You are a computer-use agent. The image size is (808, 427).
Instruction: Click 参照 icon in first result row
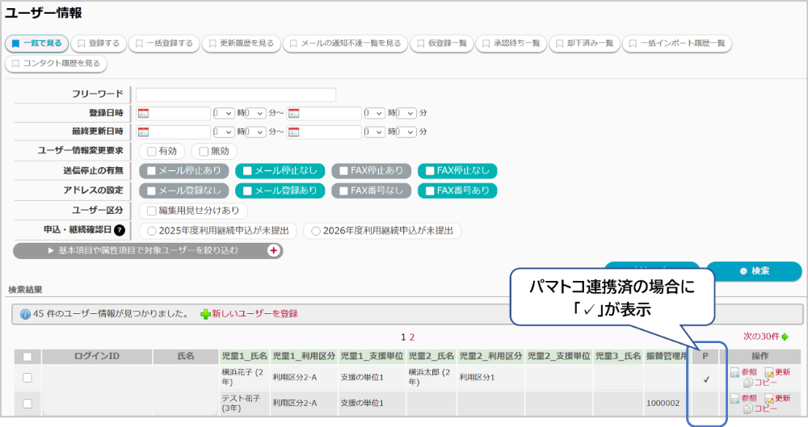point(734,373)
